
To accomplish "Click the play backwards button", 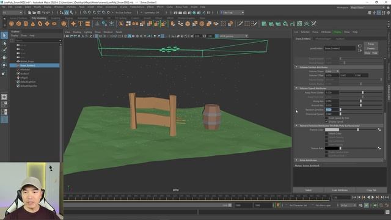I will tap(368, 197).
